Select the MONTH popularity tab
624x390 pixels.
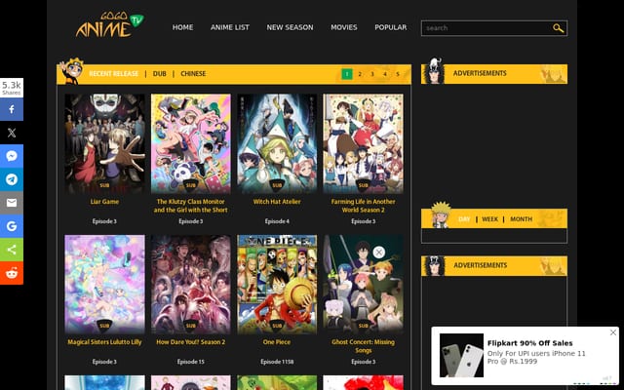[521, 219]
